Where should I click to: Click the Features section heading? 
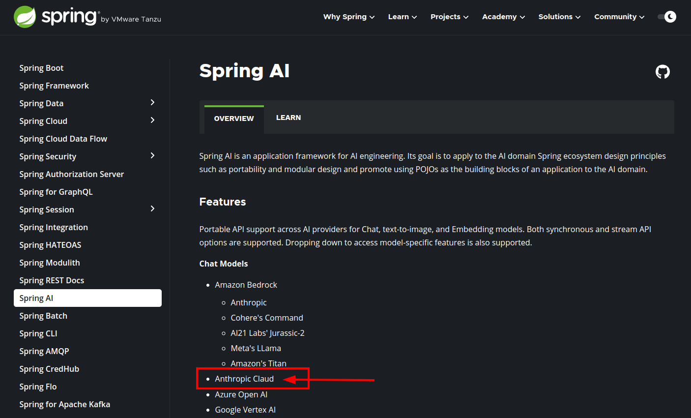[223, 202]
